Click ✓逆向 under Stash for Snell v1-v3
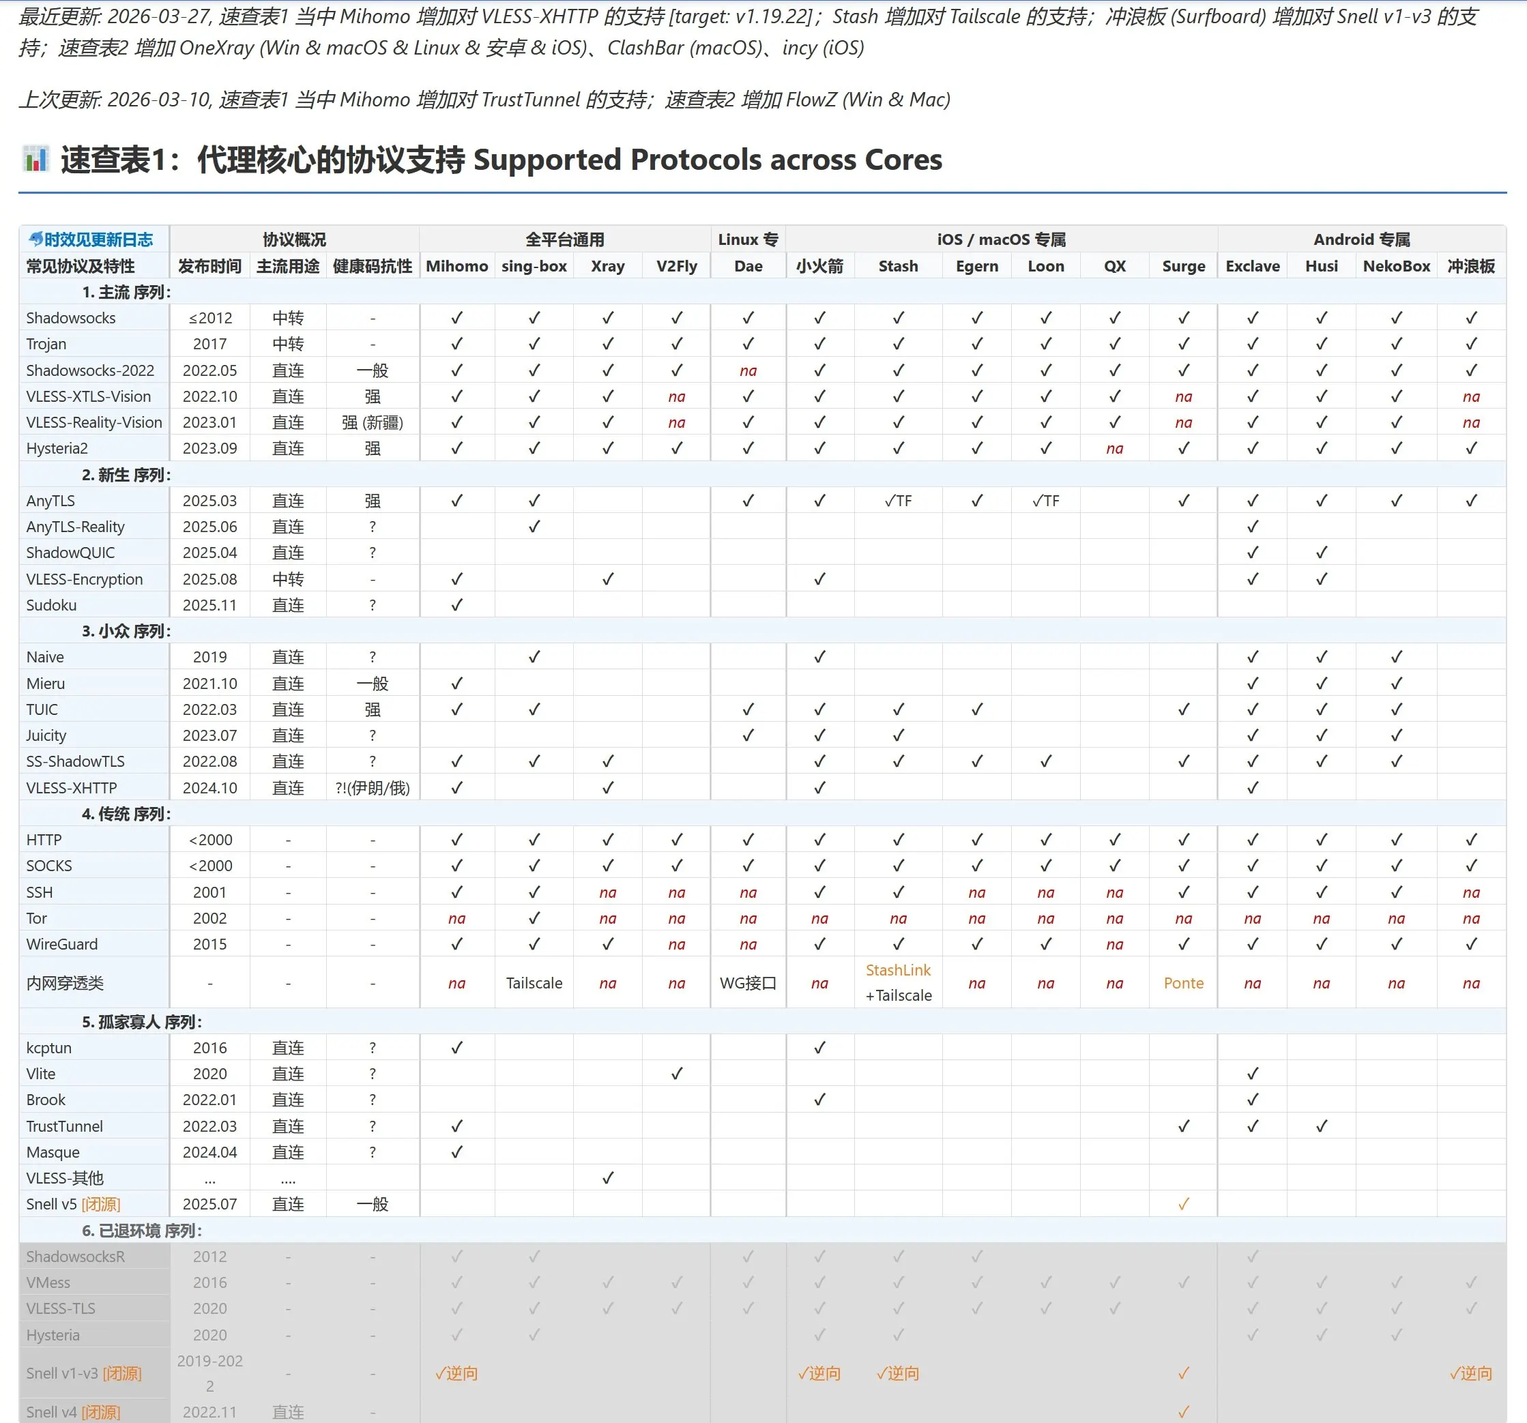Screen dimensions: 1527x1423 (x=897, y=1373)
